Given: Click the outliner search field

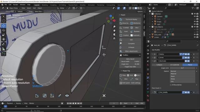Looking at the screenshot, I should pyautogui.click(x=172, y=8).
